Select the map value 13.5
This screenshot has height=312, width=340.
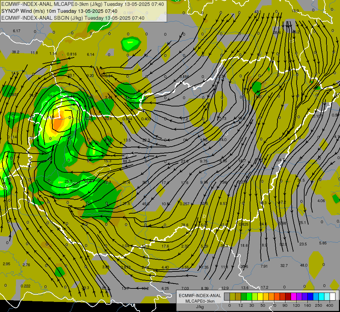pyautogui.click(x=127, y=140)
